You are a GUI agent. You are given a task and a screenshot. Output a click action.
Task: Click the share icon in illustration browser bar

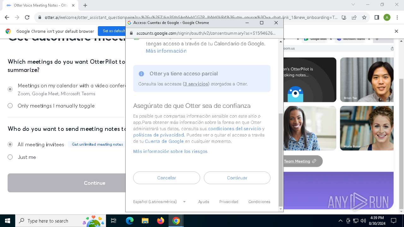(392, 49)
